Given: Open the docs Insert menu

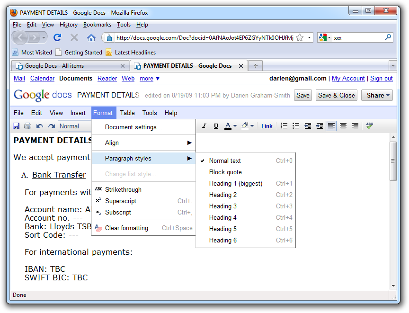Looking at the screenshot, I should (78, 113).
